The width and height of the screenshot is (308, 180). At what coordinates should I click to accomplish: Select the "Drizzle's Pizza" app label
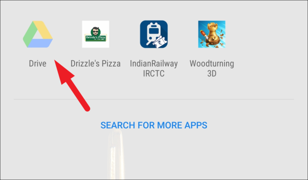pyautogui.click(x=95, y=64)
